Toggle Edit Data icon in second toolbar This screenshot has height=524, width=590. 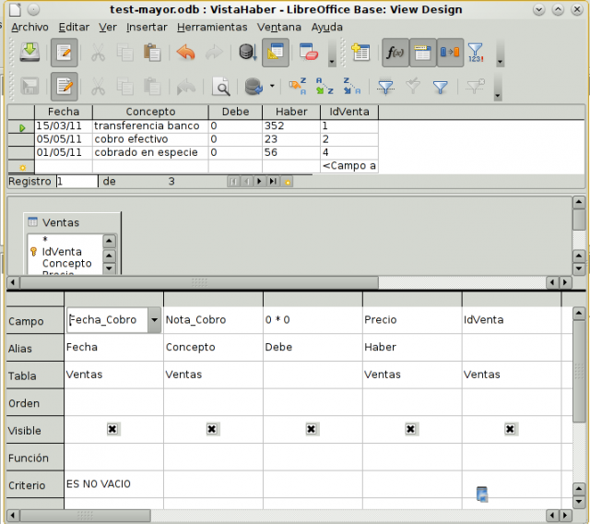[65, 87]
